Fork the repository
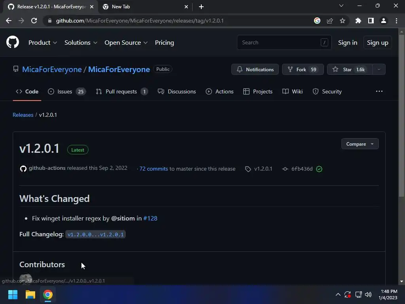Image resolution: width=405 pixels, height=304 pixels. click(303, 69)
